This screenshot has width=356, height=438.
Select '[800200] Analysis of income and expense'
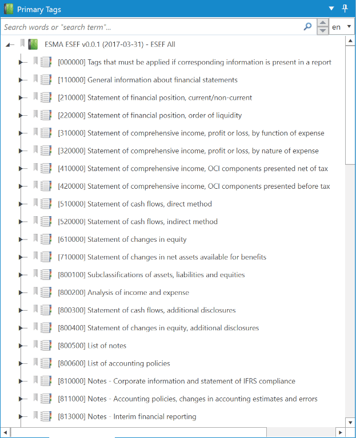123,293
